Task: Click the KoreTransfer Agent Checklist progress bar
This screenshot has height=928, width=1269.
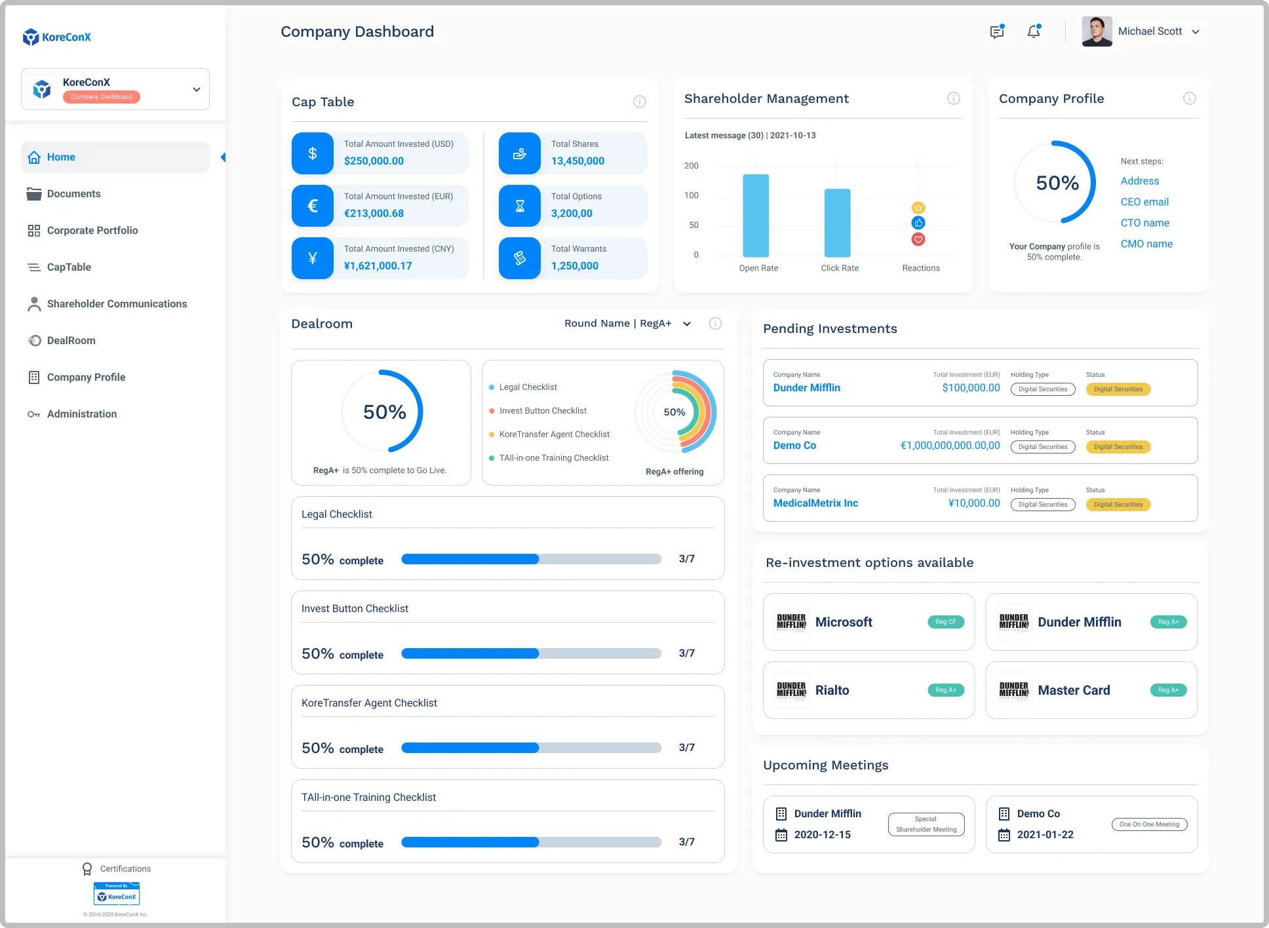Action: click(x=531, y=748)
